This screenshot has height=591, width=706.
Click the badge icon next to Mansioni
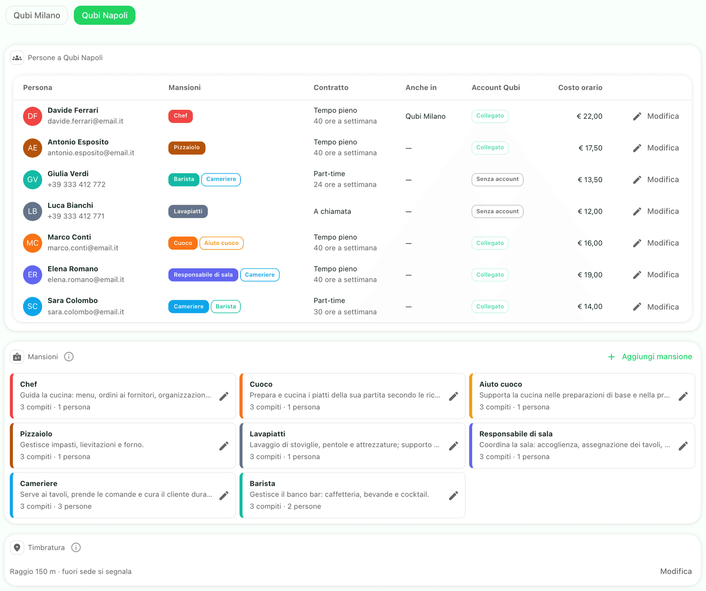pyautogui.click(x=17, y=357)
